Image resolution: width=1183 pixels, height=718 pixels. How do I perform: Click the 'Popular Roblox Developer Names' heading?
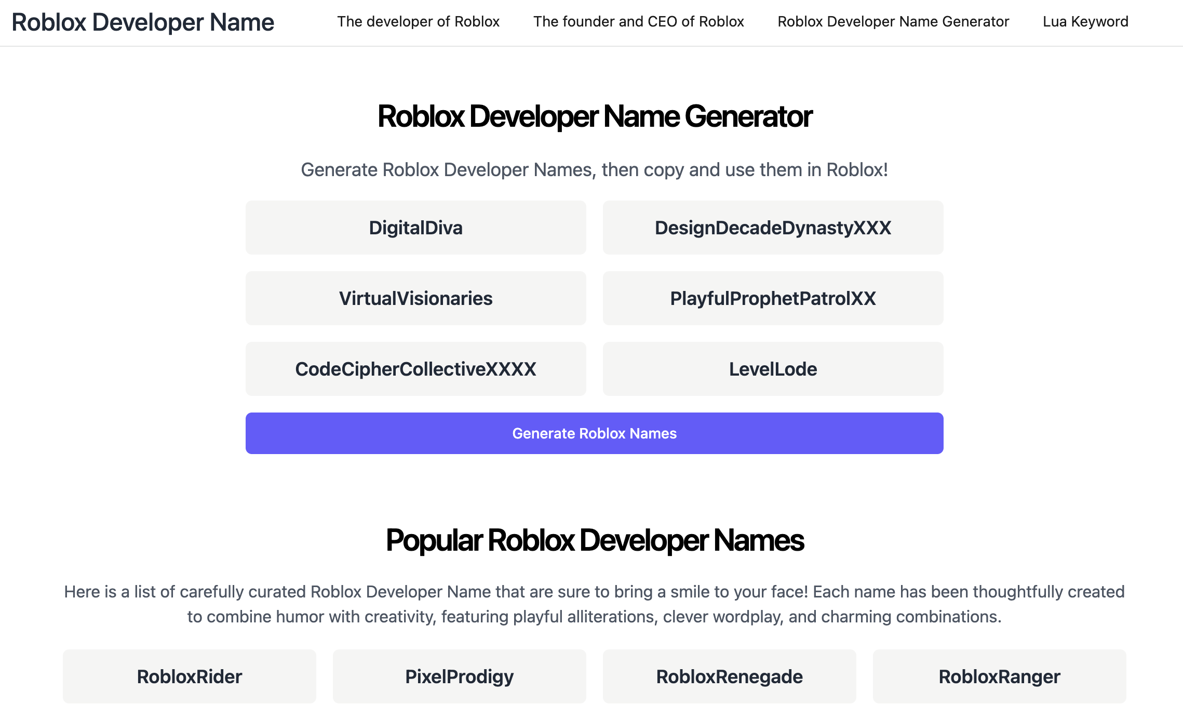point(595,540)
